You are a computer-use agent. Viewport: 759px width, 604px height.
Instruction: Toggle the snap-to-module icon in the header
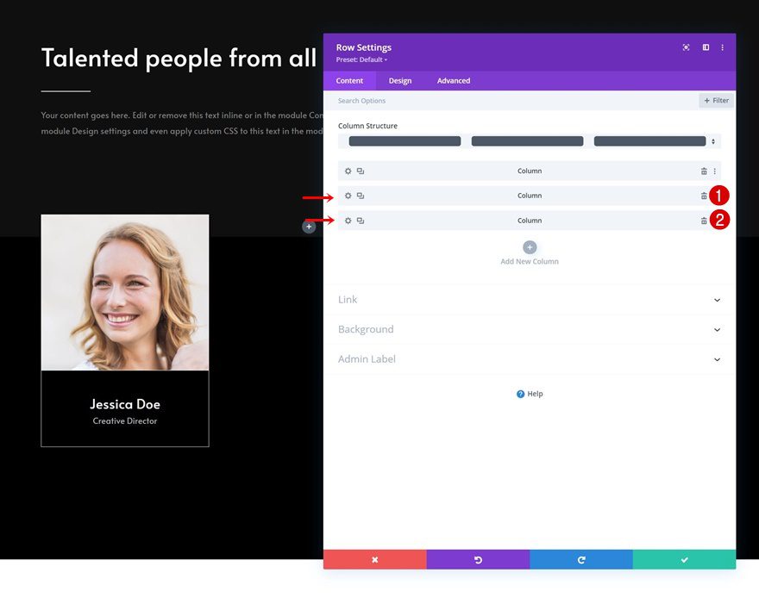pyautogui.click(x=686, y=47)
